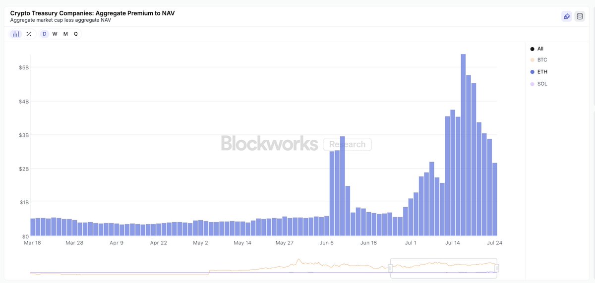Toggle the BTC series in legend
Screen dimensions: 595x283
538,60
